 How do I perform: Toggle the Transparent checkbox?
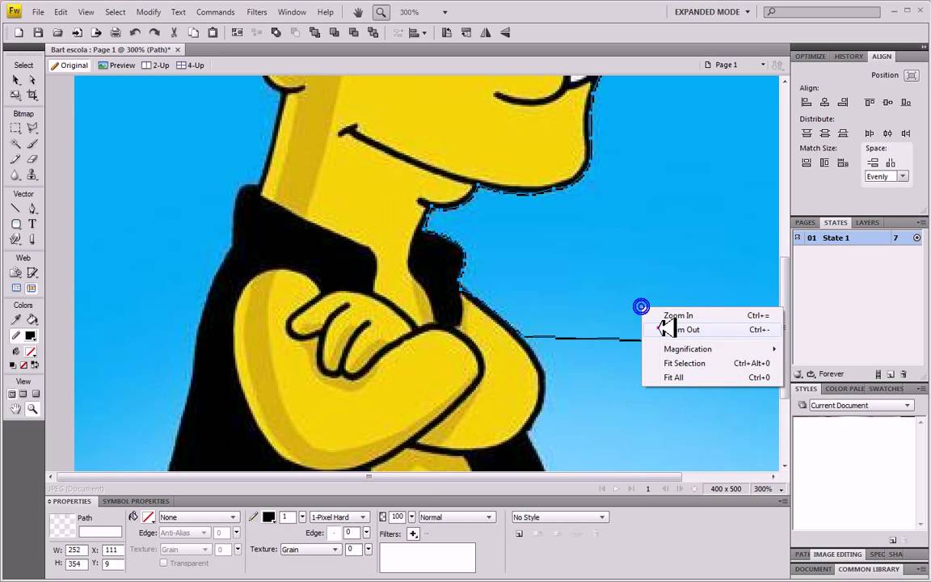[163, 563]
